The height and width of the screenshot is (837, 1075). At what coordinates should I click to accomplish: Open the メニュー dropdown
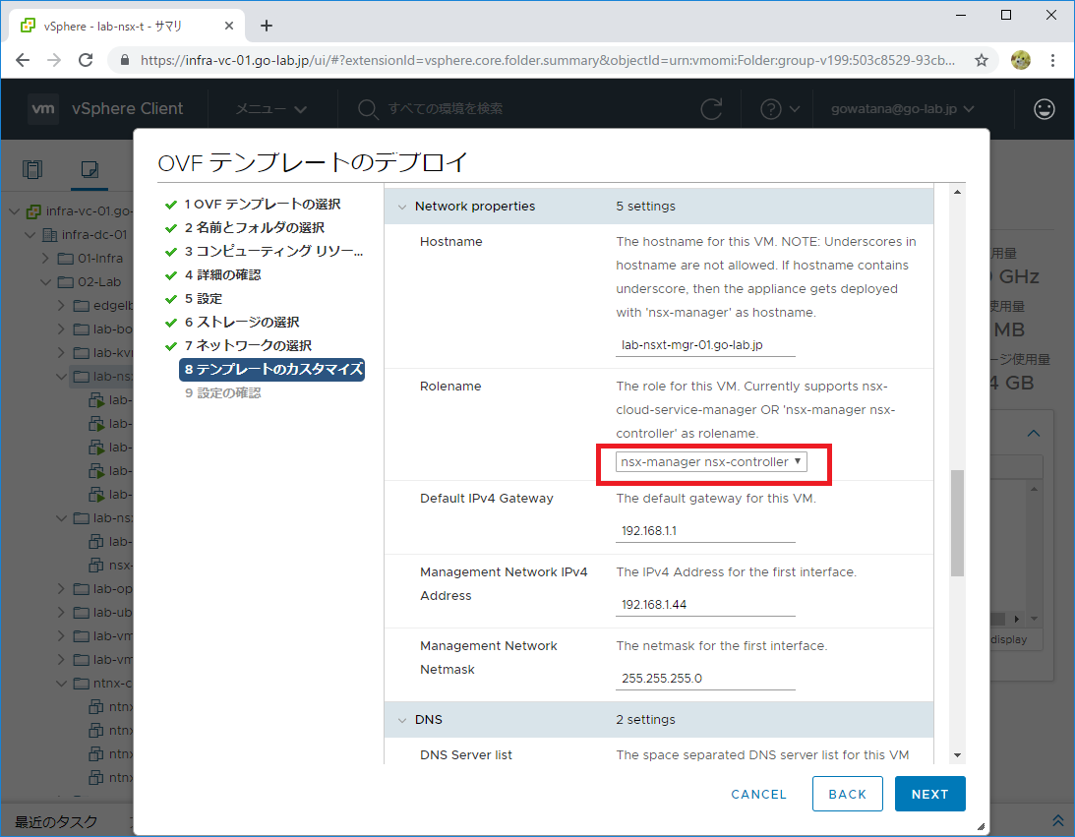(x=270, y=109)
